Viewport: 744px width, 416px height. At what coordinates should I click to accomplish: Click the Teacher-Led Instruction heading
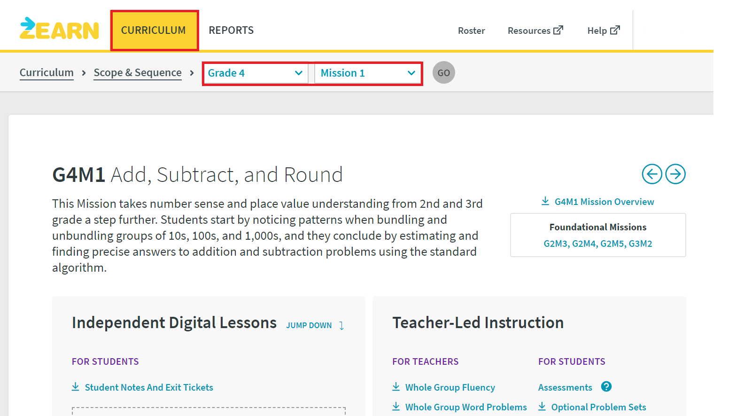[478, 323]
